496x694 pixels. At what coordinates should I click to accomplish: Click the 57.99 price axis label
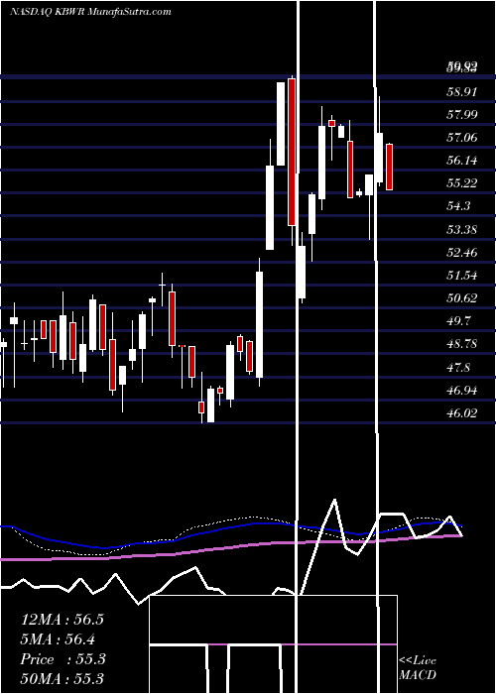462,115
